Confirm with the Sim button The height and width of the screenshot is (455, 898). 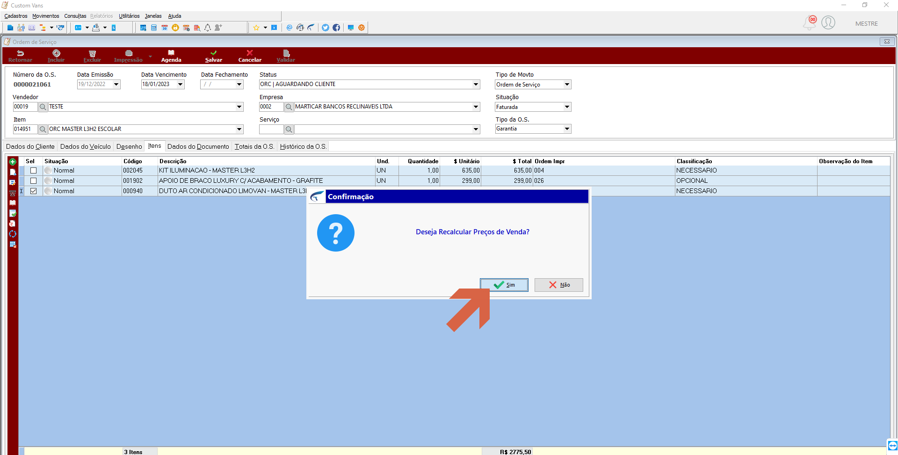point(504,285)
